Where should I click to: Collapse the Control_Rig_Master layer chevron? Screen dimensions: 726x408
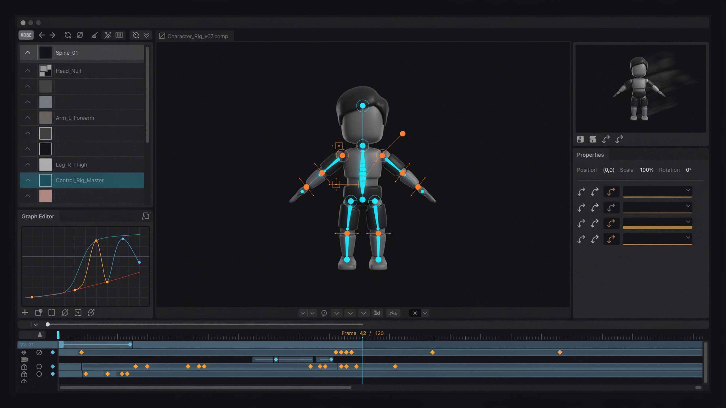pos(28,180)
